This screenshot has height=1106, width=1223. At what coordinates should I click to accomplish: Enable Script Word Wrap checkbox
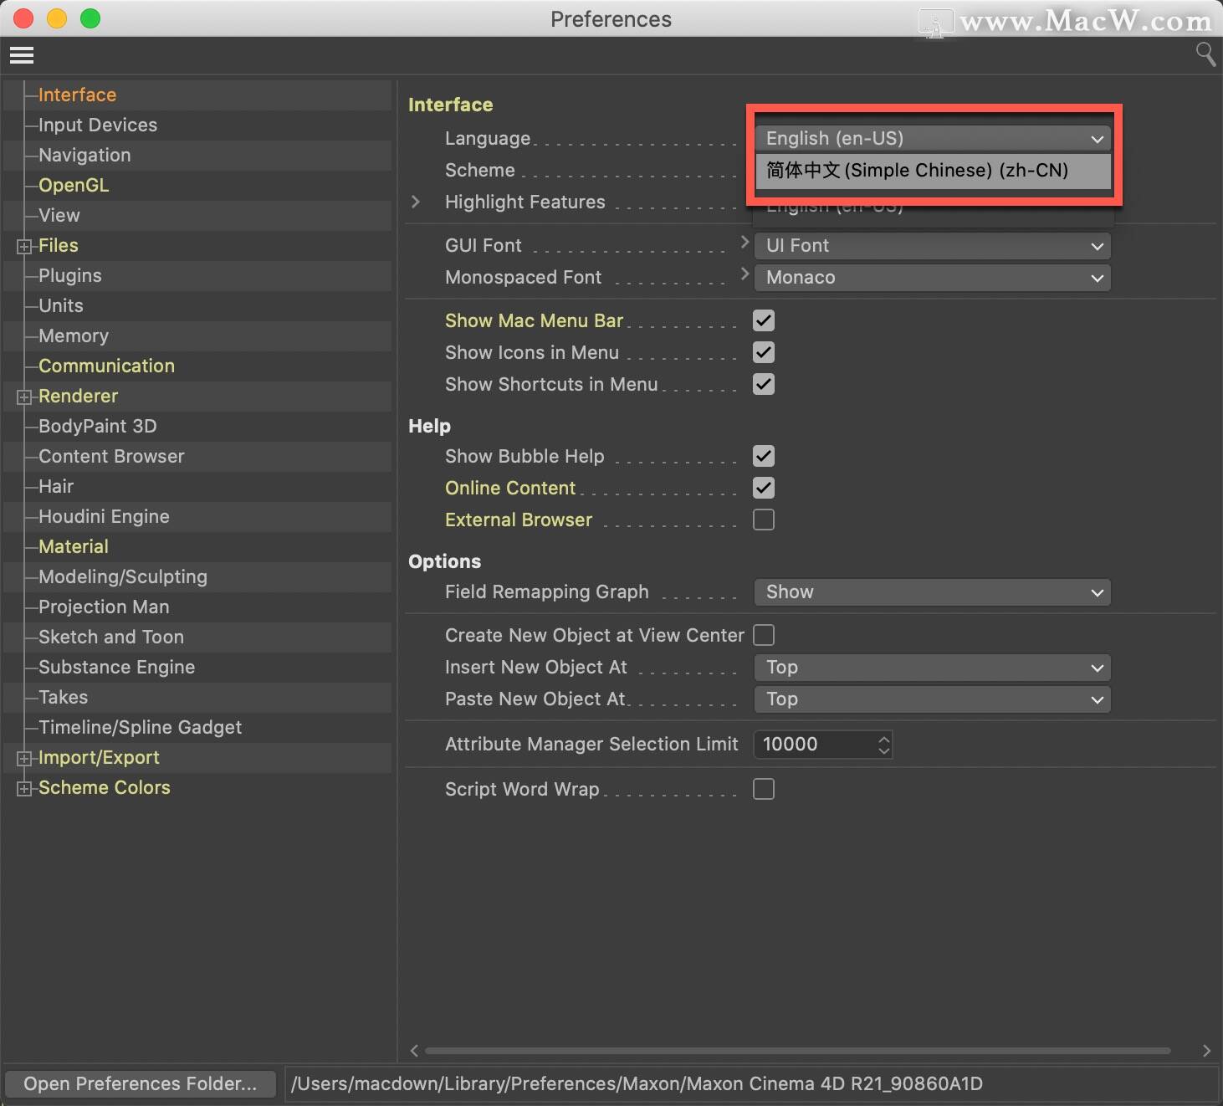pos(764,789)
